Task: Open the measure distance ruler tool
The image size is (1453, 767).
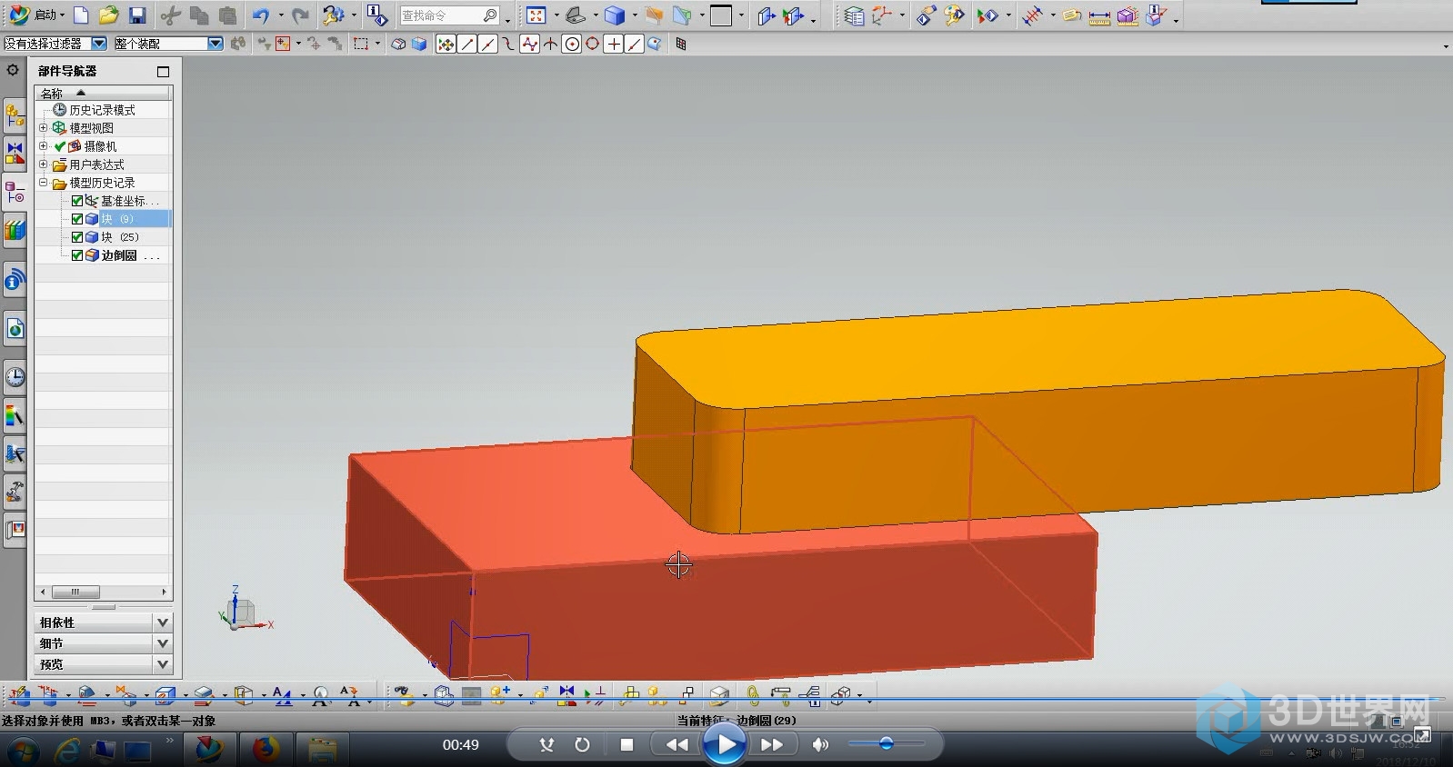Action: [x=1099, y=16]
